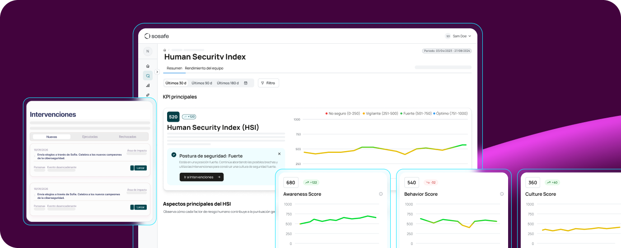The height and width of the screenshot is (248, 621).
Task: Switch to the Resumen tab
Action: (174, 68)
